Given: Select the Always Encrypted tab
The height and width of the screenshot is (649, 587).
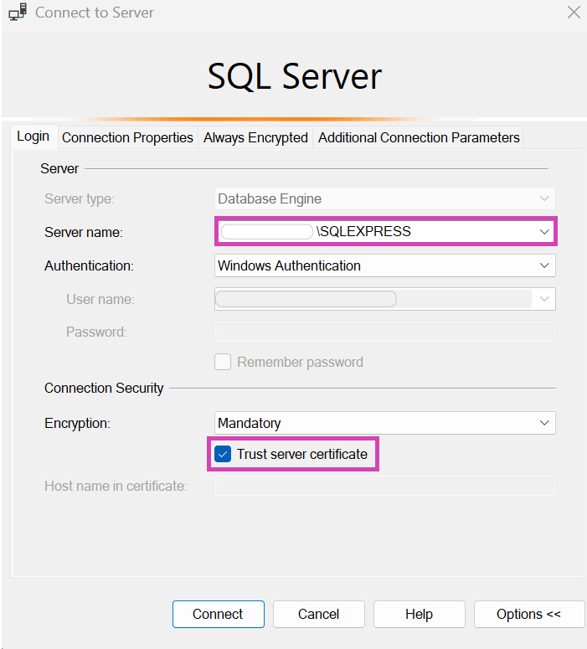Looking at the screenshot, I should [x=255, y=137].
